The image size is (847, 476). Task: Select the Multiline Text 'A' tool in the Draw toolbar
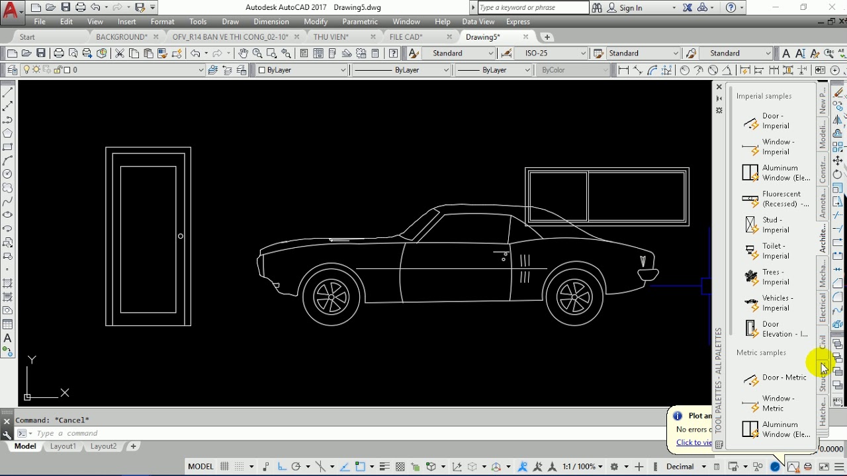tap(8, 338)
